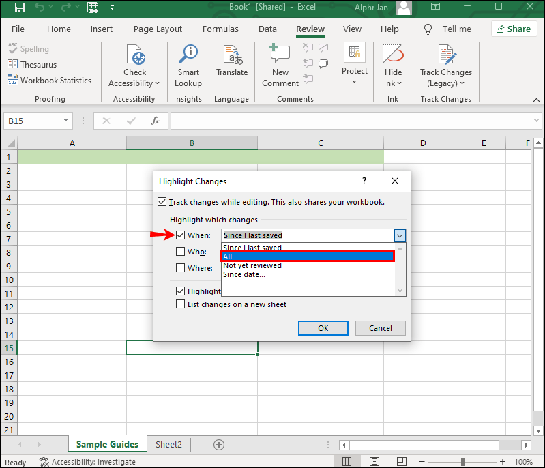Click the Undo arrow icon
545x468 pixels.
tap(40, 8)
